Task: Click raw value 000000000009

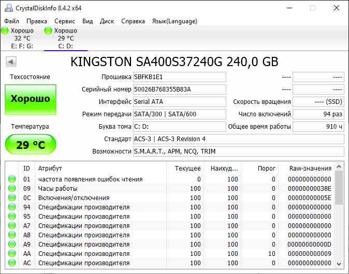Action: 310,254
